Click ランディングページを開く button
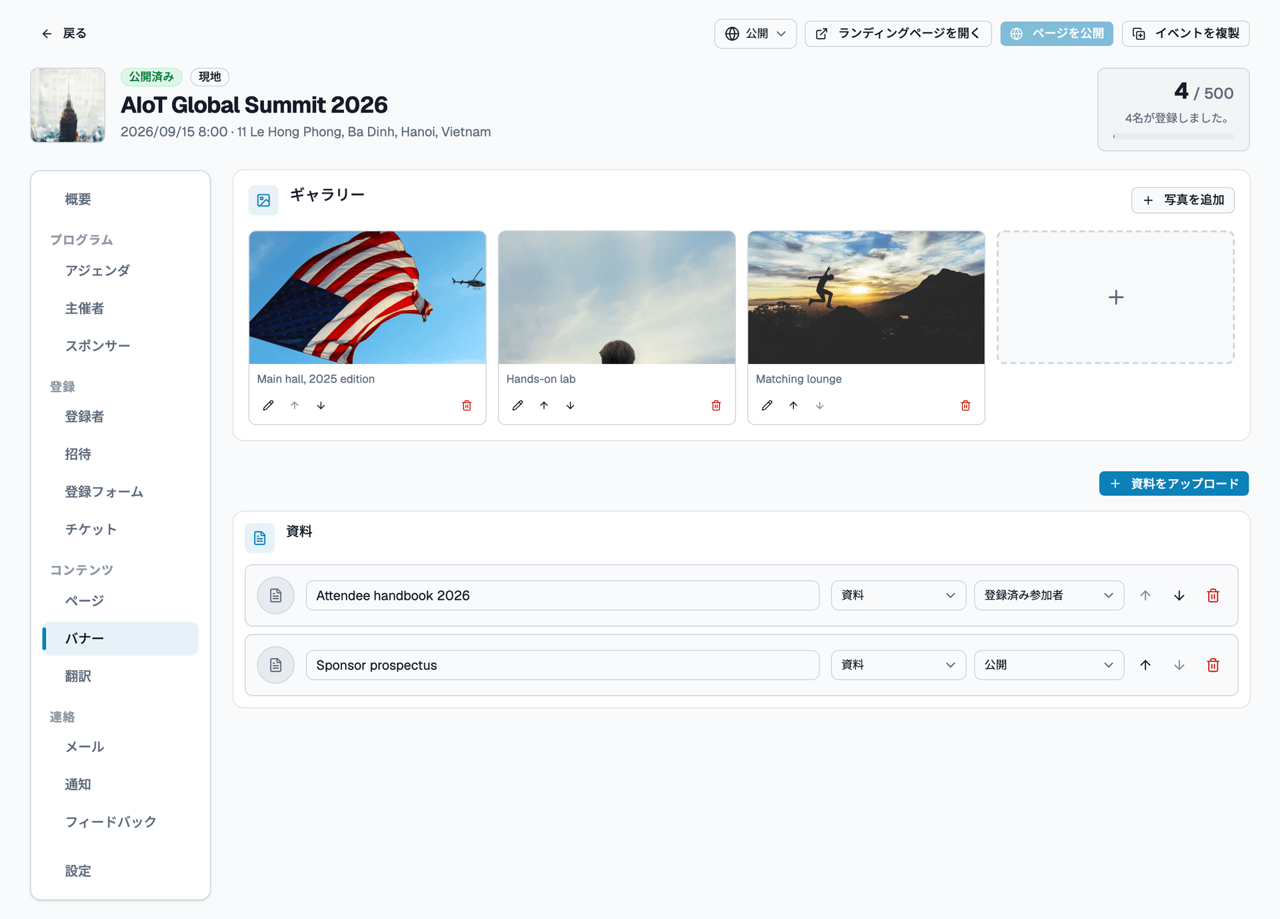 (x=898, y=33)
